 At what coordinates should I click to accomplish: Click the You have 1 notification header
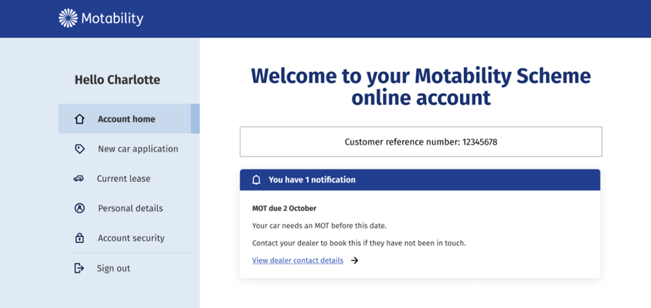coord(420,180)
